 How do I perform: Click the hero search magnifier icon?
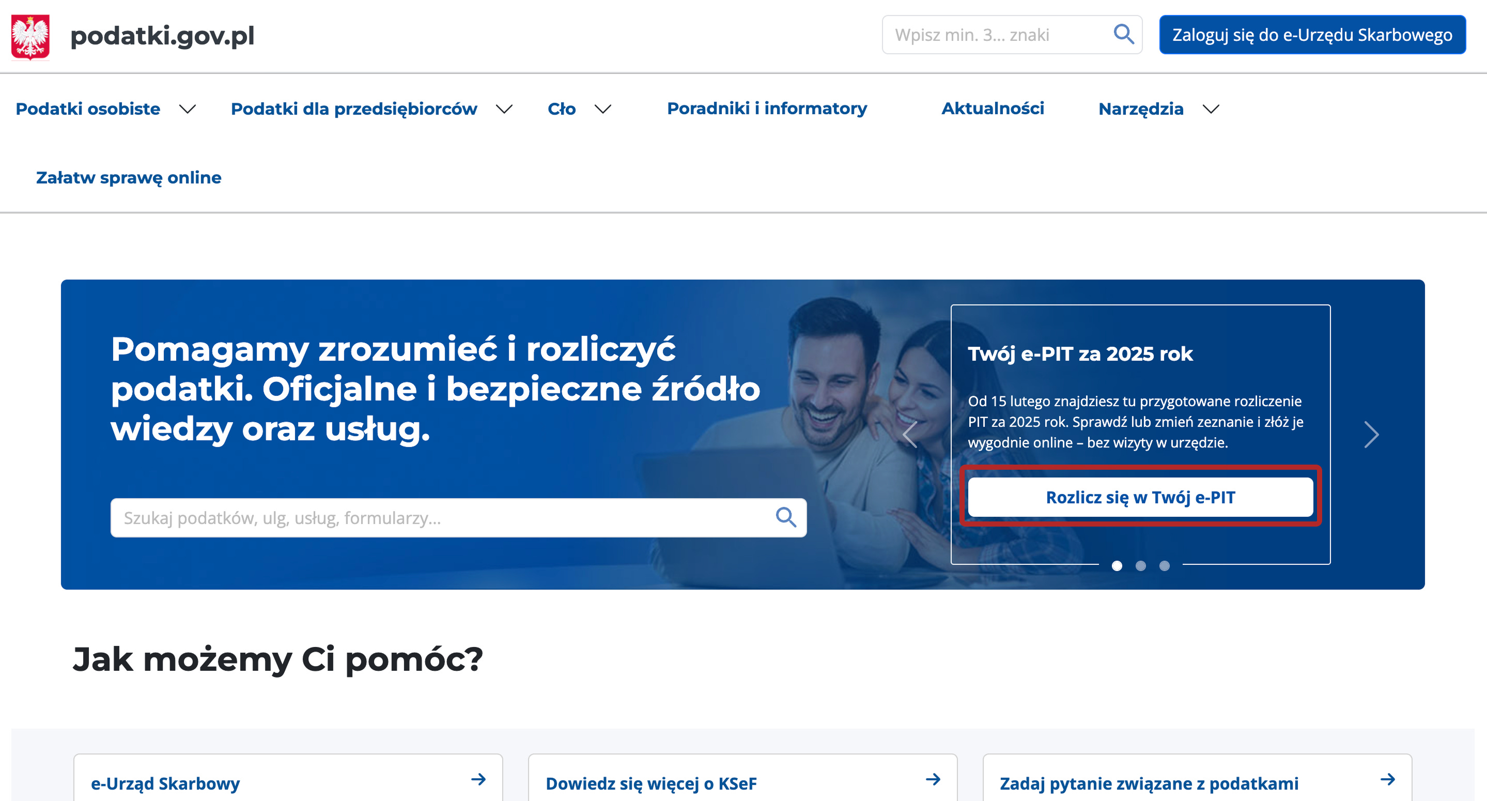coord(786,517)
